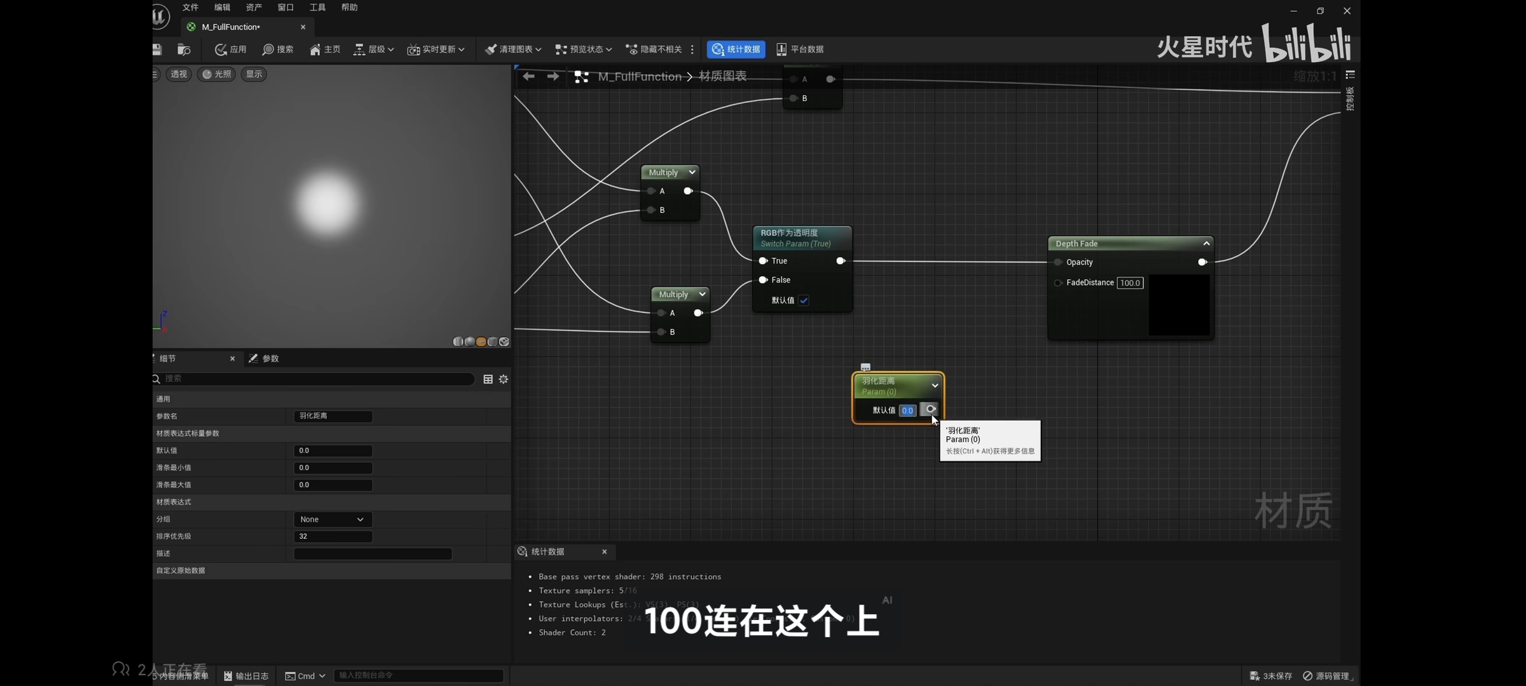Click the slider max value (滑条最大值) field
Screen dimensions: 1526x686
pyautogui.click(x=333, y=485)
